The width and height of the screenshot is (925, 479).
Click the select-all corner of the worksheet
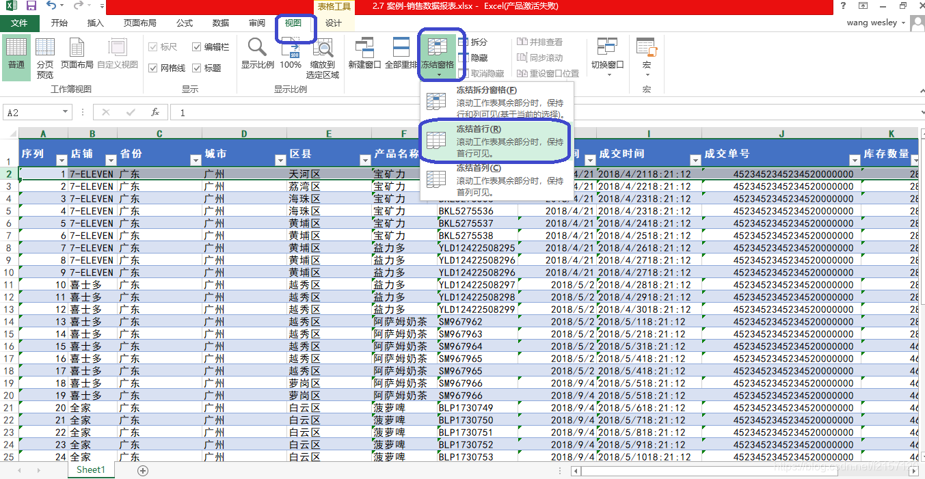point(9,133)
